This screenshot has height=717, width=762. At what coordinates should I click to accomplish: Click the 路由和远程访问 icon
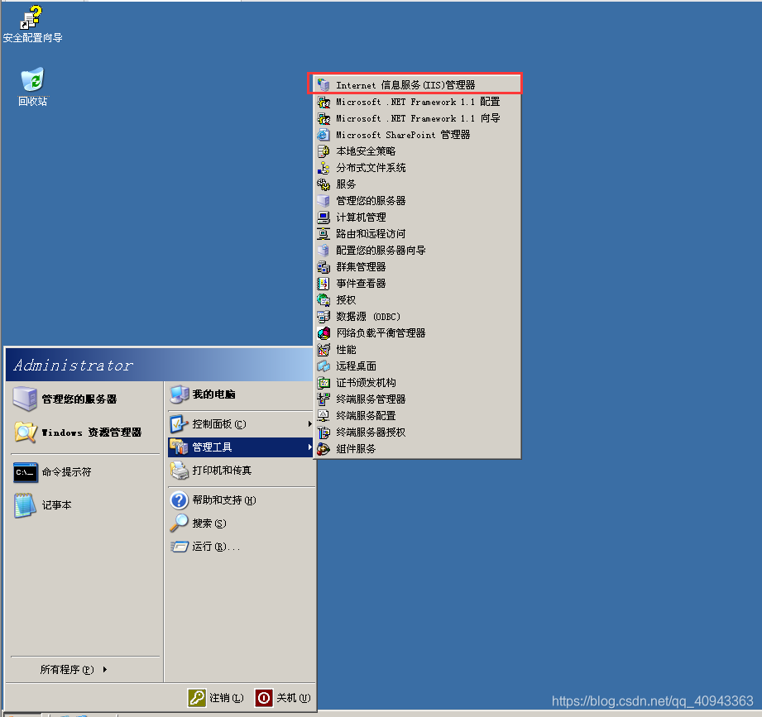(x=323, y=234)
